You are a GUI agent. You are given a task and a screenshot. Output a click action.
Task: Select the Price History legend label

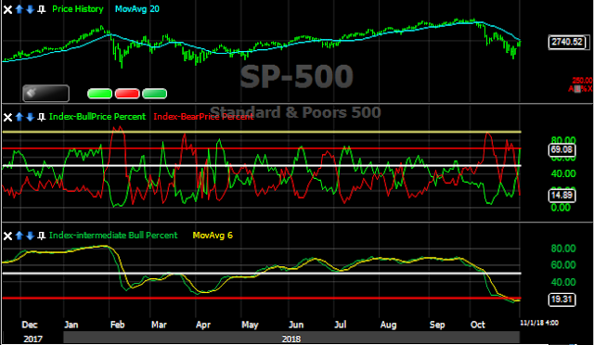pos(78,9)
